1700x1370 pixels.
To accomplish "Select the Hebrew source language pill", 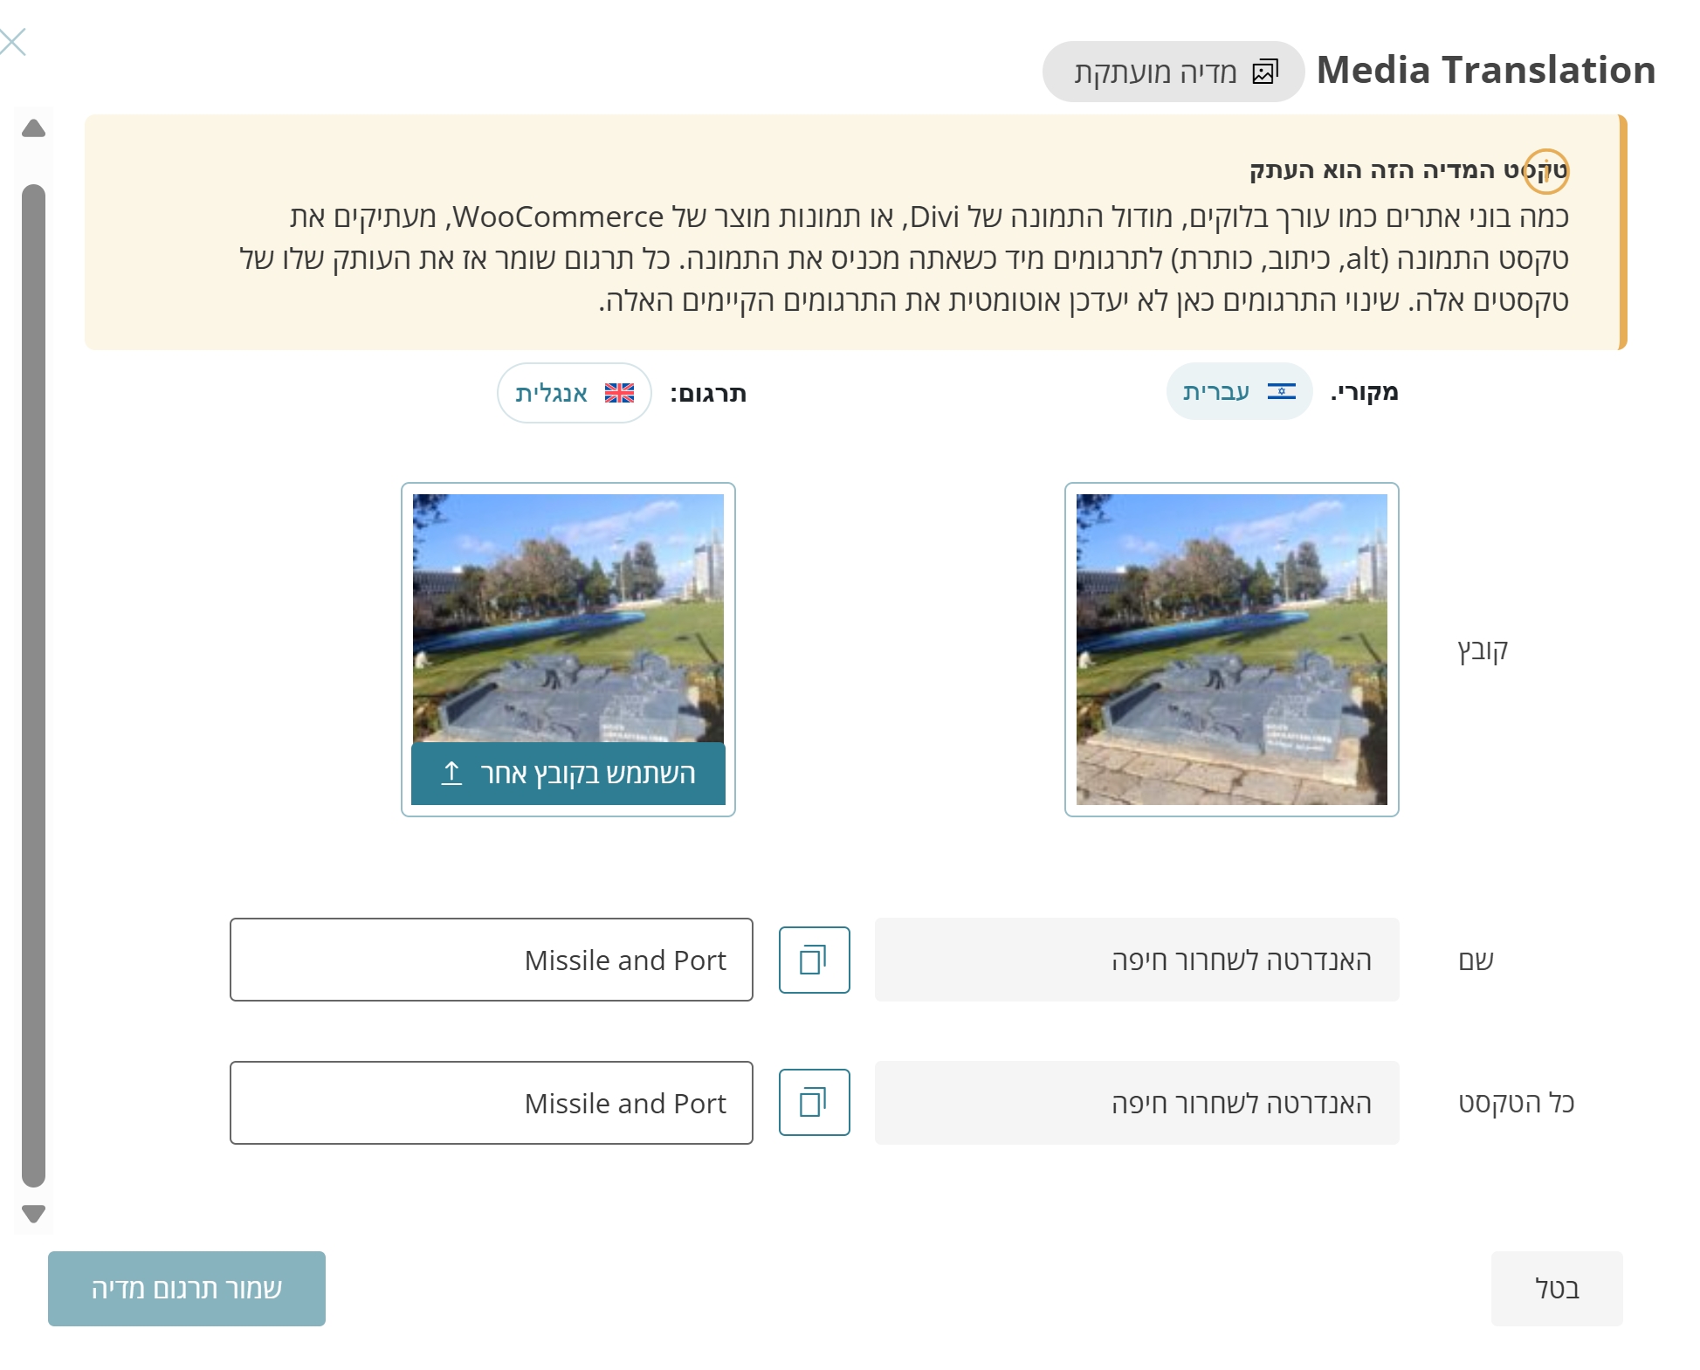I will coord(1238,391).
